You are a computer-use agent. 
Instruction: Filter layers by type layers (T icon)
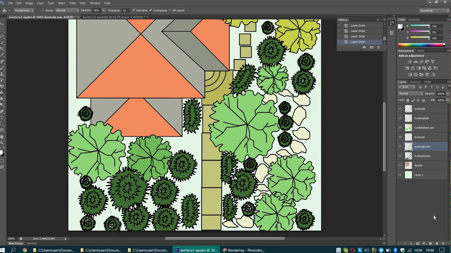click(x=432, y=87)
